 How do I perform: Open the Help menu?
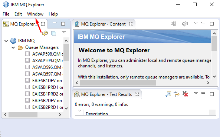pos(53,14)
